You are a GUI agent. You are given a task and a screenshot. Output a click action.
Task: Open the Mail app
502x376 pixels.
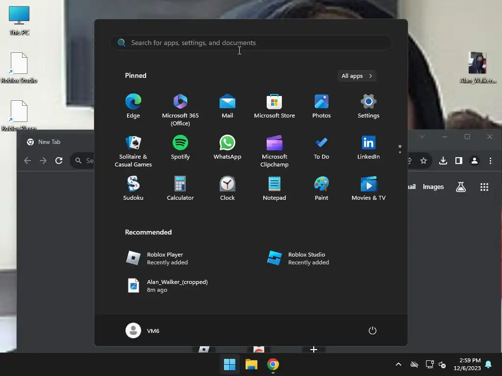click(x=227, y=106)
